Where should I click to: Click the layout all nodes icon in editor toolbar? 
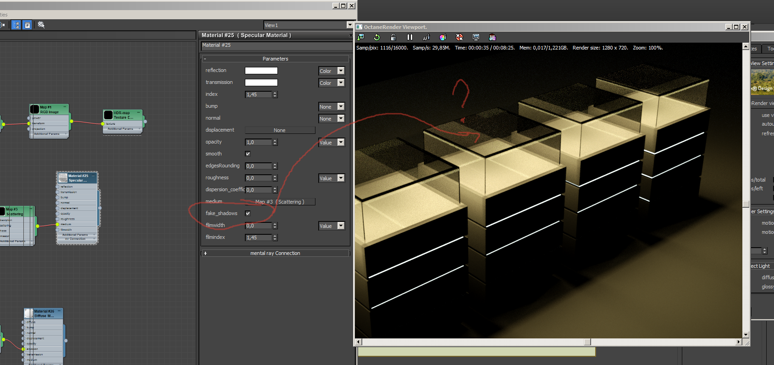coord(2,25)
